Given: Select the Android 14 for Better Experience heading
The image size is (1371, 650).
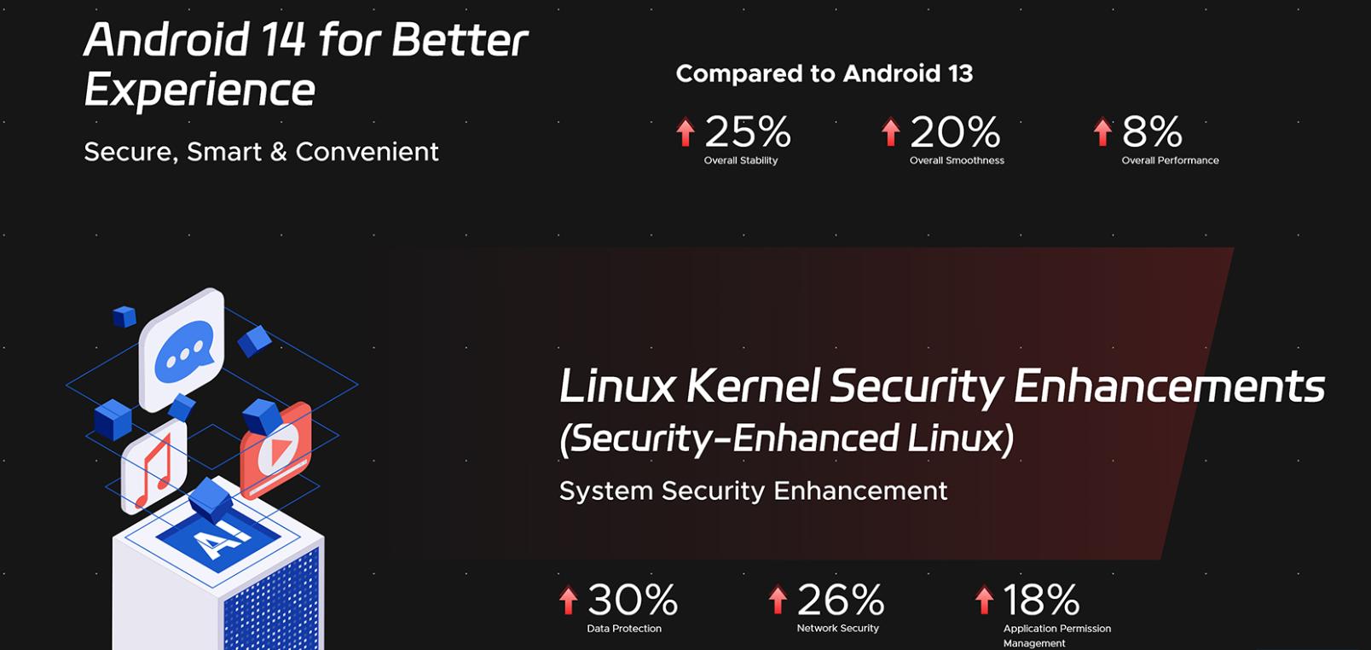Looking at the screenshot, I should coord(305,65).
